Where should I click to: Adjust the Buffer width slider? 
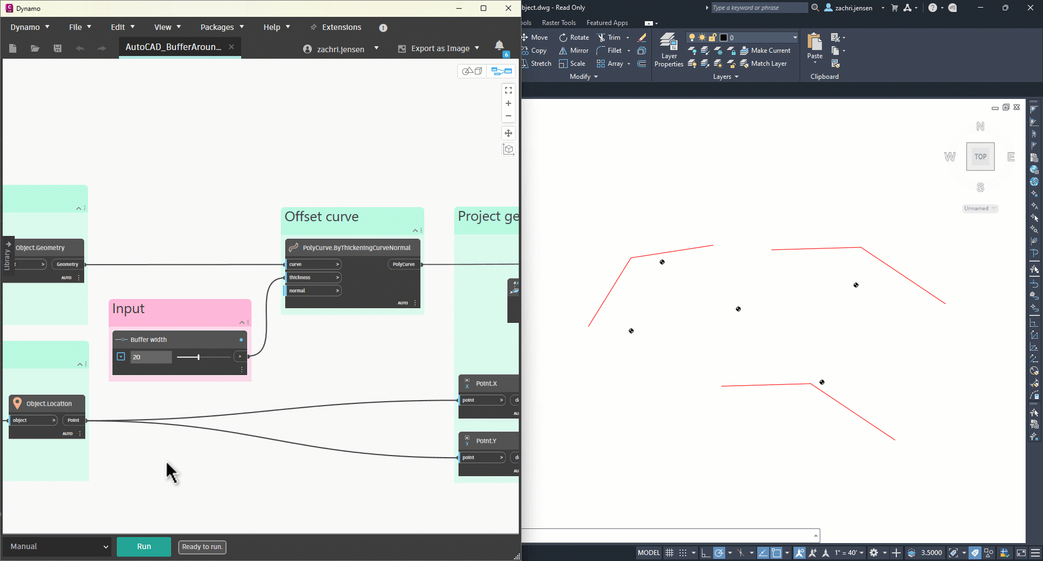pyautogui.click(x=198, y=357)
